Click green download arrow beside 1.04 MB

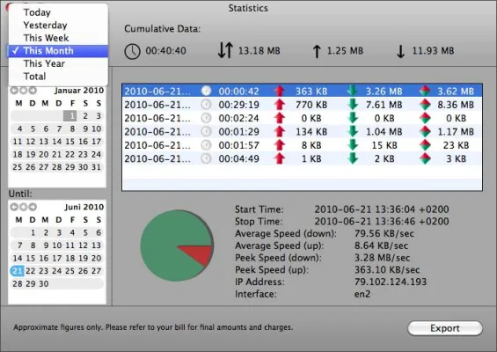[x=353, y=132]
